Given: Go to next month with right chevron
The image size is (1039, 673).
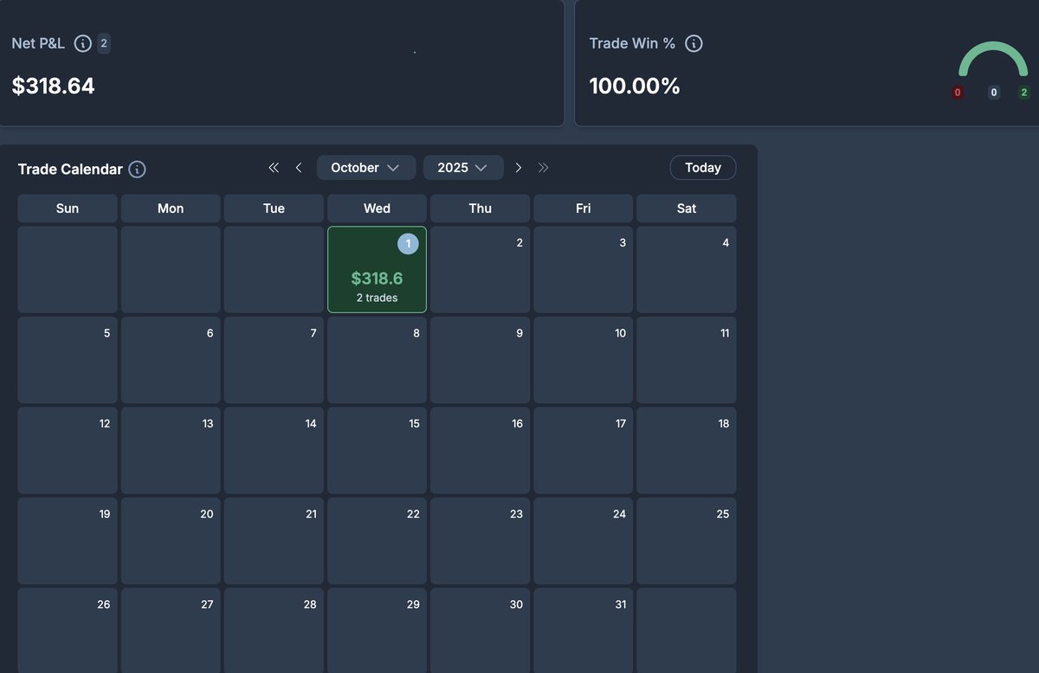Looking at the screenshot, I should tap(519, 168).
